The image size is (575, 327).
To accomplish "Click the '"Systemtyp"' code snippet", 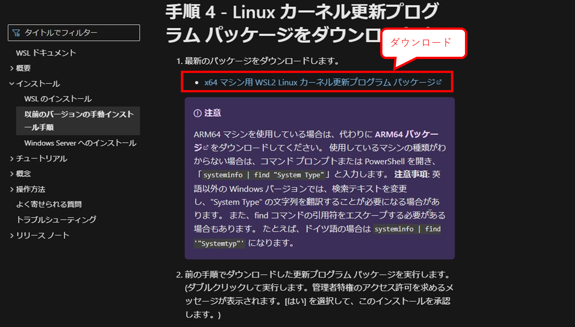I will click(x=220, y=243).
